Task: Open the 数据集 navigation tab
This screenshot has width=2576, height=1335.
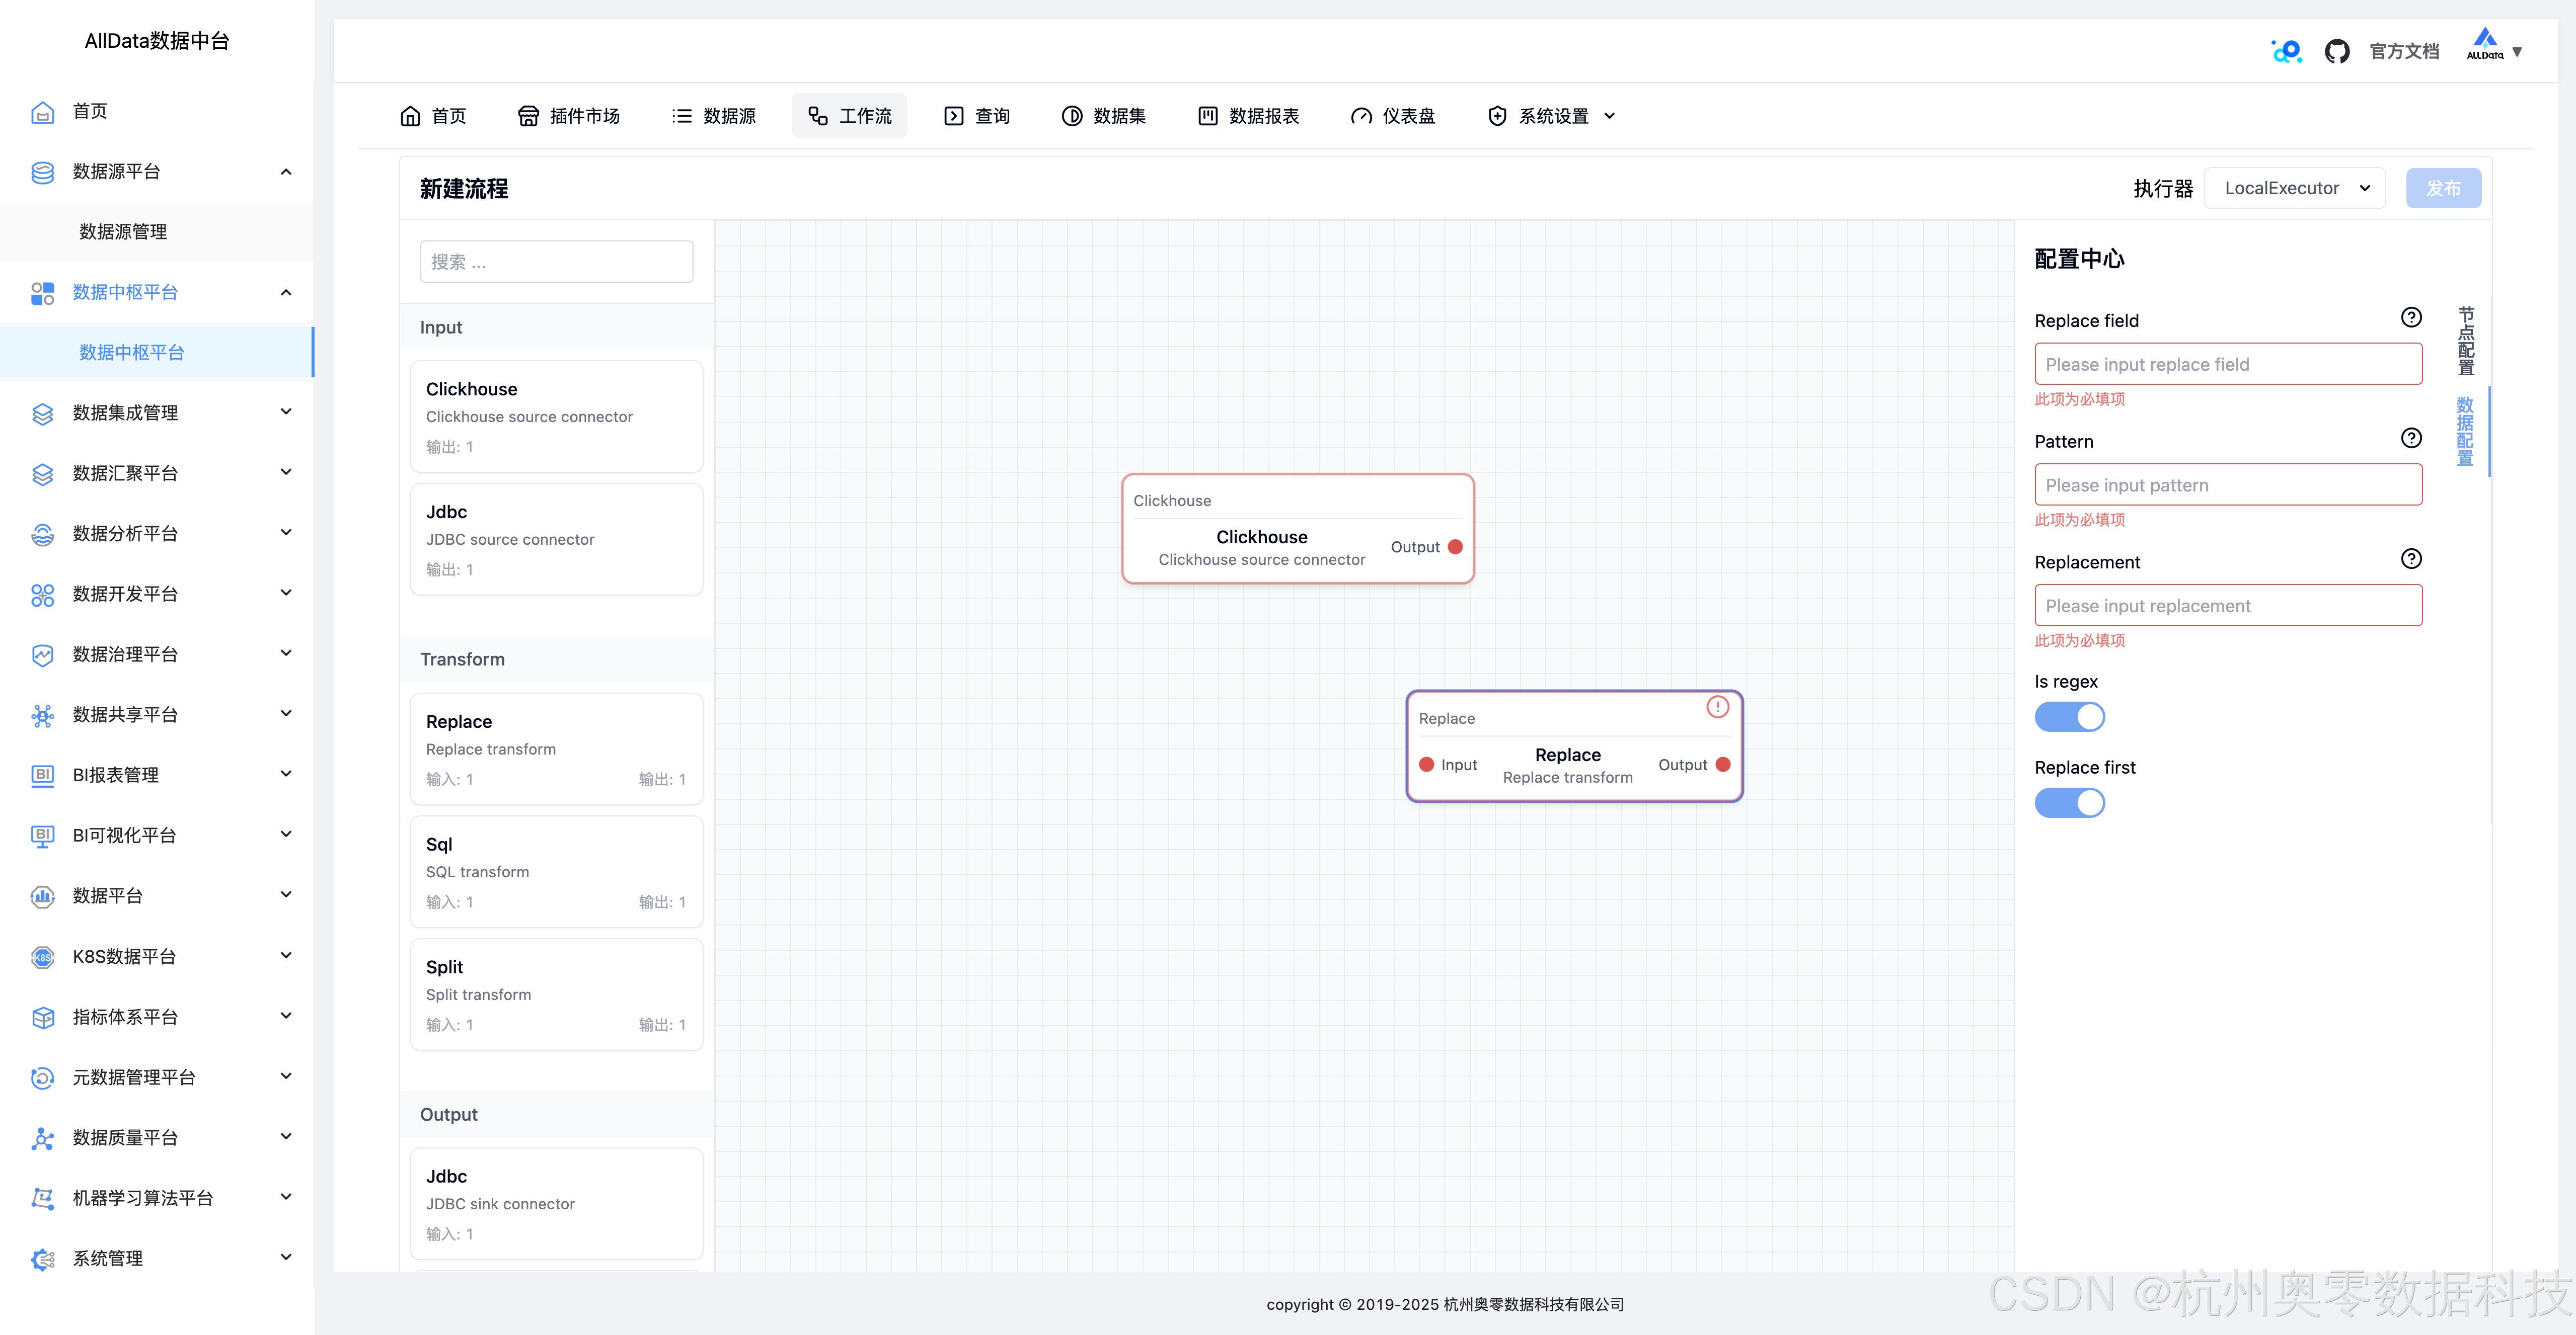Action: pos(1104,116)
